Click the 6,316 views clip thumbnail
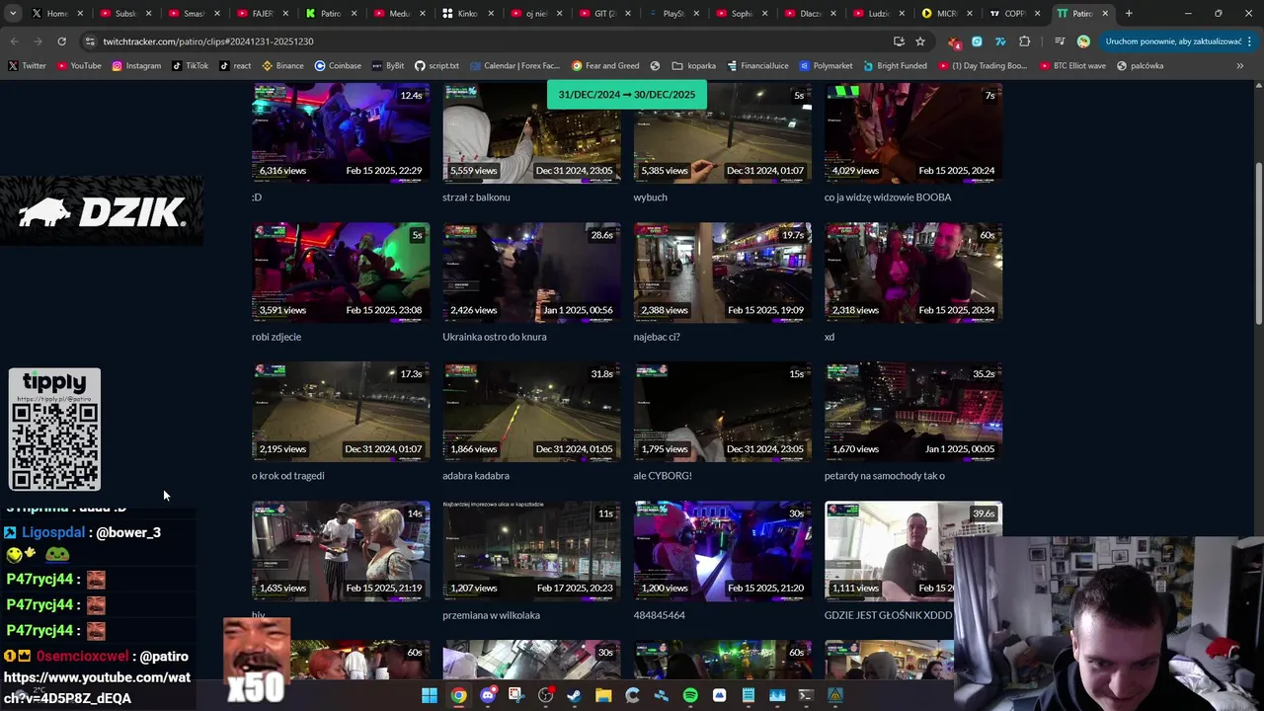The height and width of the screenshot is (711, 1264). pyautogui.click(x=341, y=133)
